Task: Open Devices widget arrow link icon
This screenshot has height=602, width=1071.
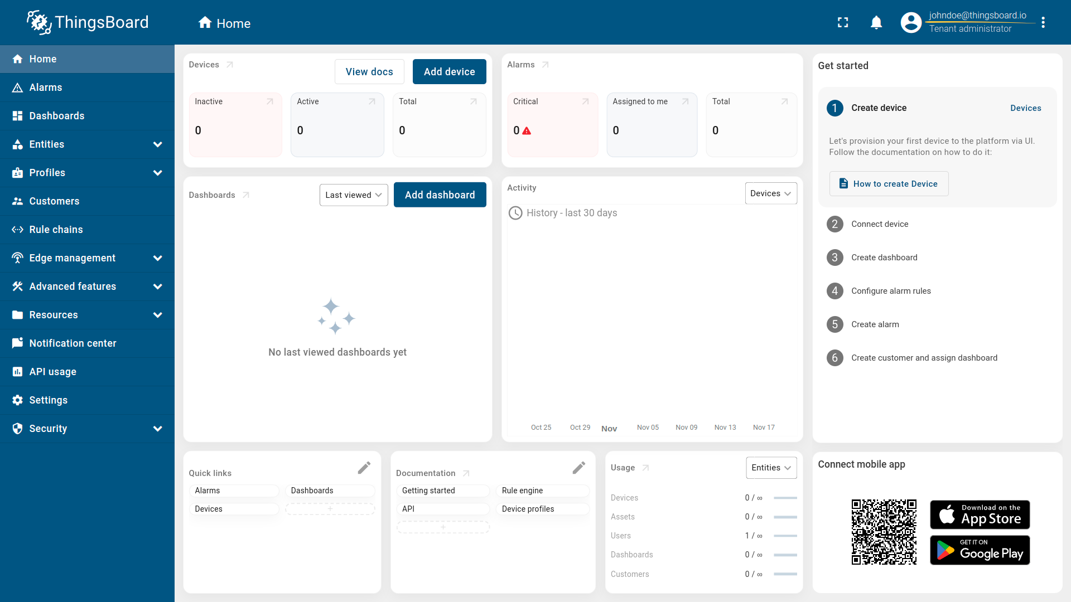Action: 230,65
